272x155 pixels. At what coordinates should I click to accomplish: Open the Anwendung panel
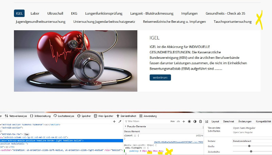pyautogui.click(x=148, y=116)
